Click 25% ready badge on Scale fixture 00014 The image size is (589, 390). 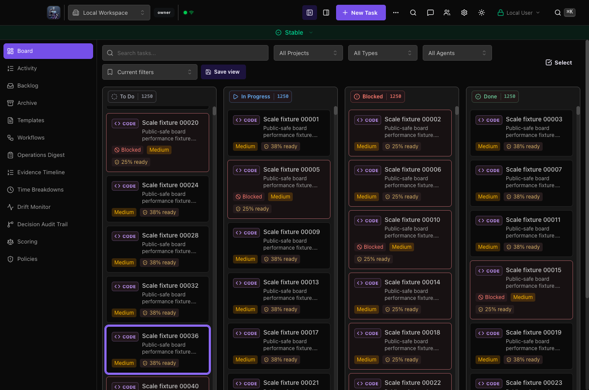point(401,309)
